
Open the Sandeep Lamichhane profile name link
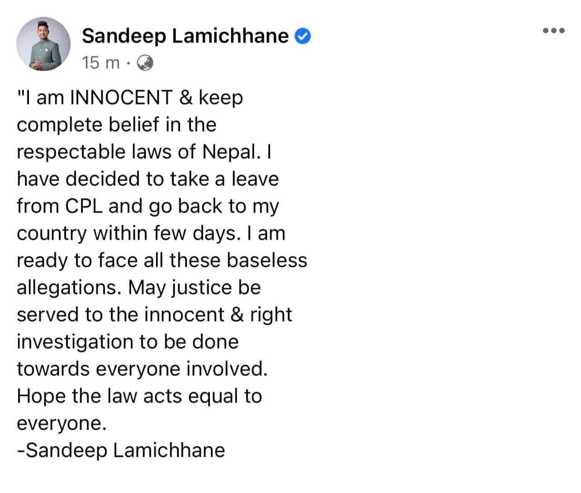185,36
